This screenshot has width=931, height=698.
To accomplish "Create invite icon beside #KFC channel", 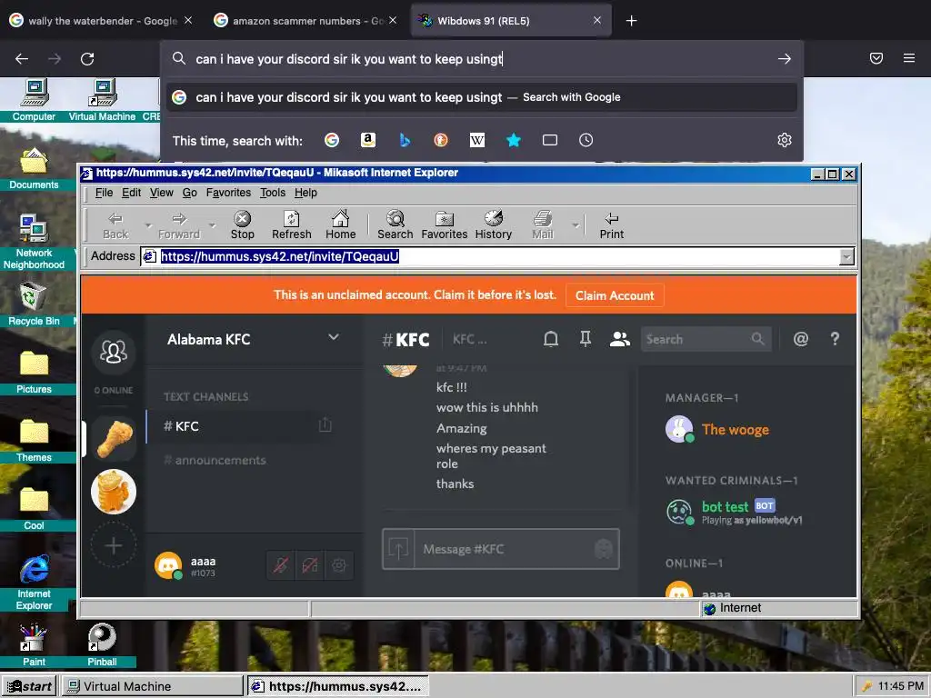I will point(325,425).
